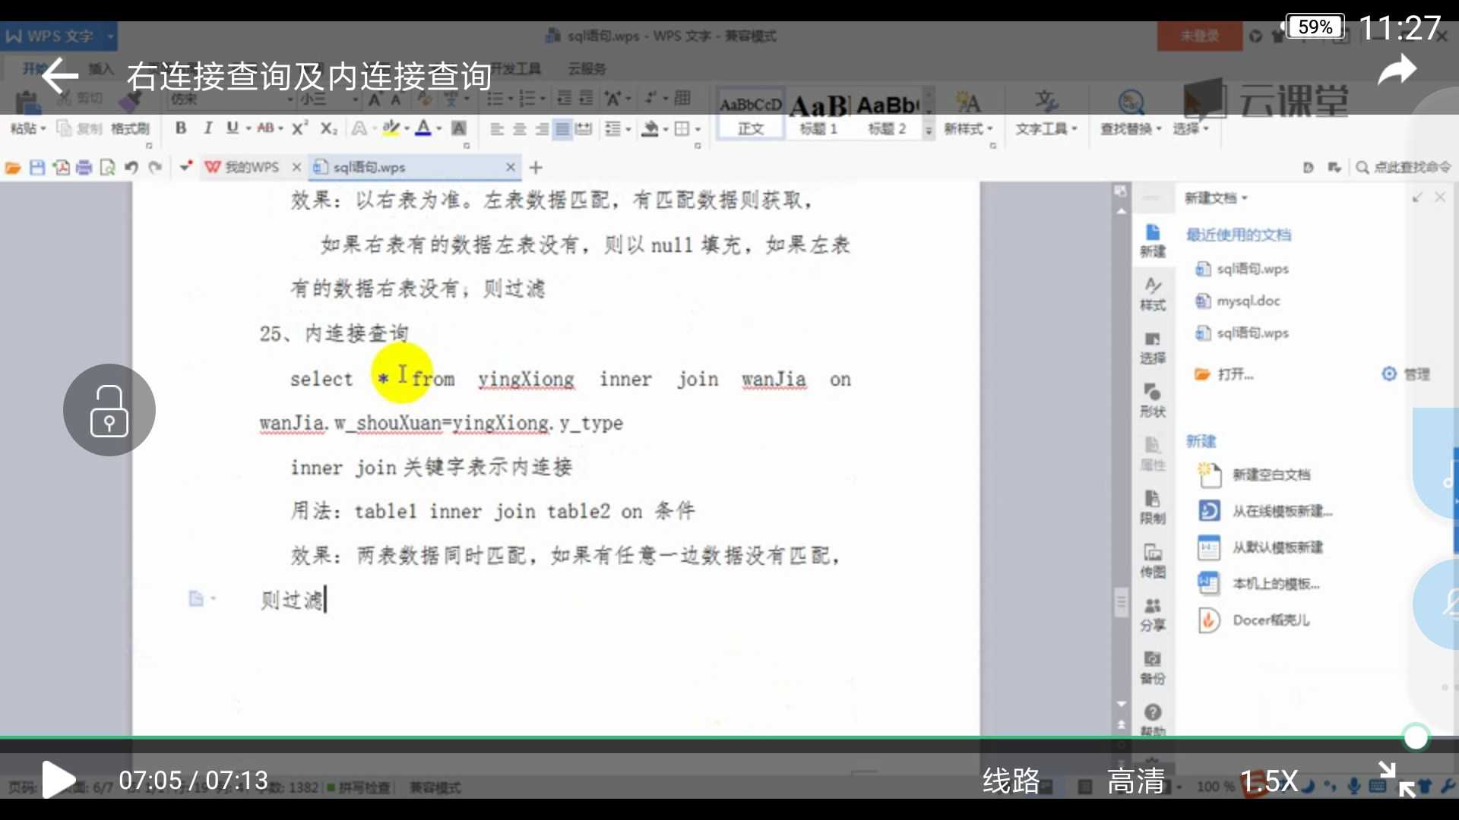Click the 新建 sidebar icon
Screen dimensions: 1459x820
pyautogui.click(x=1152, y=241)
